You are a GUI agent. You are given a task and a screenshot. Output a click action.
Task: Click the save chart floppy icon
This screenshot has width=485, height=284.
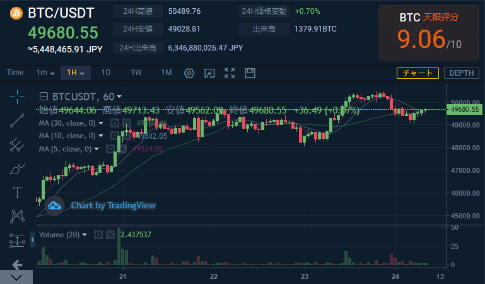[x=250, y=73]
